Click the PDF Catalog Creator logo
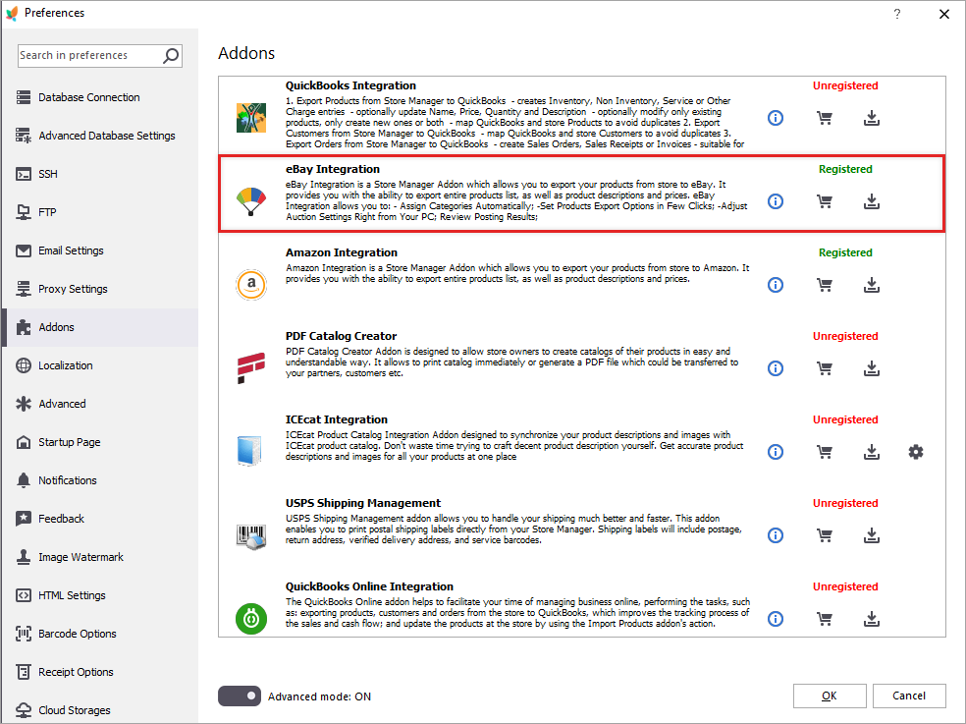 click(x=251, y=368)
